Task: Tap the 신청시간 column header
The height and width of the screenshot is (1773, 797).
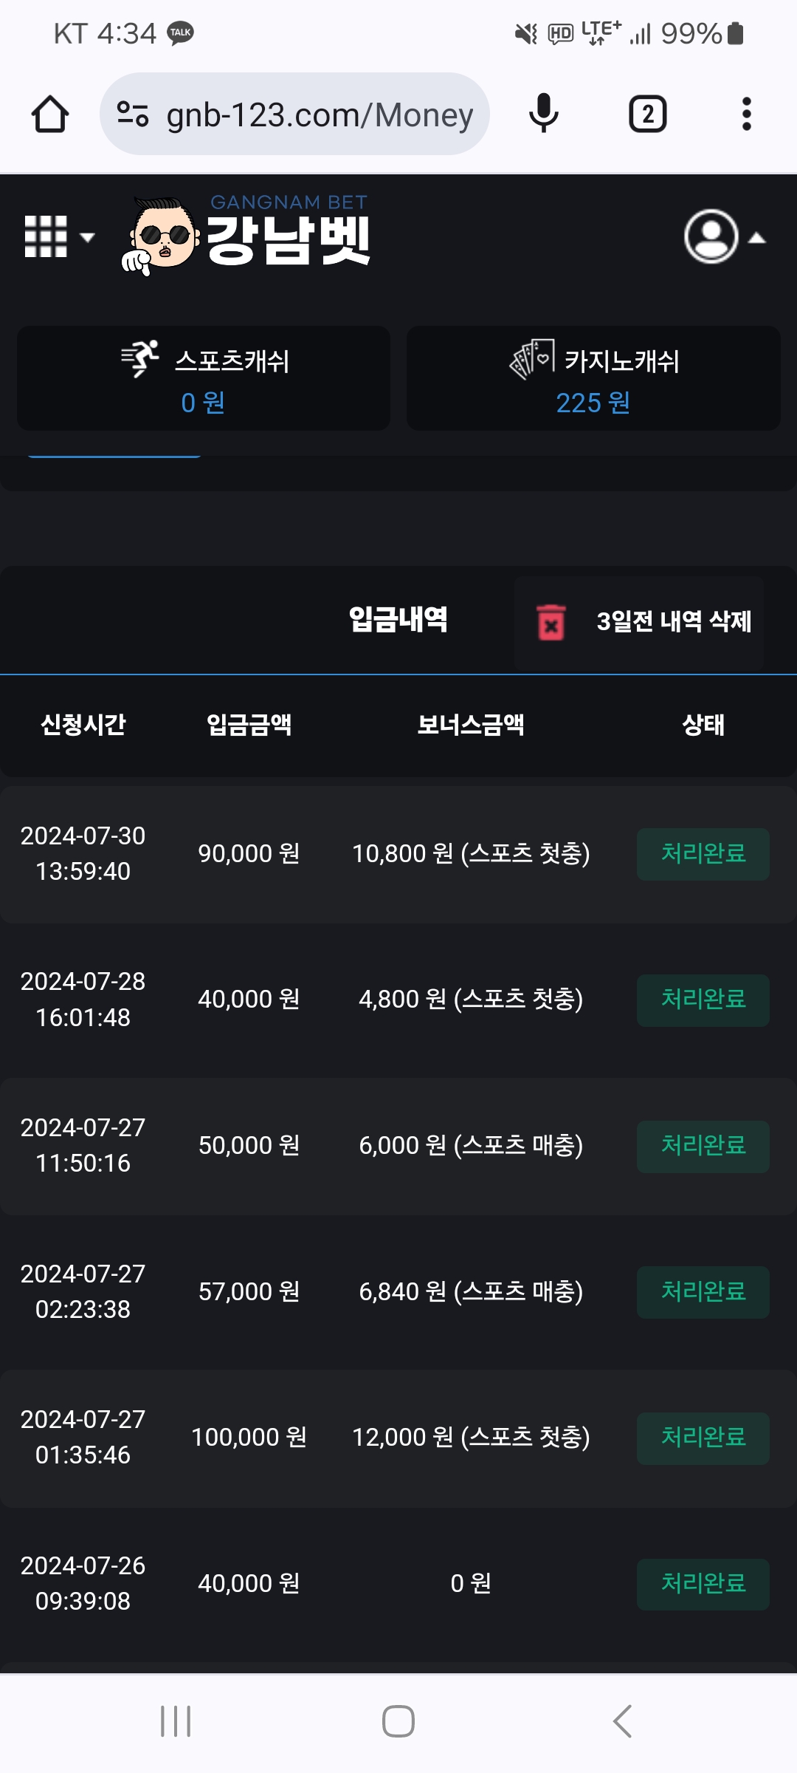Action: click(x=83, y=725)
